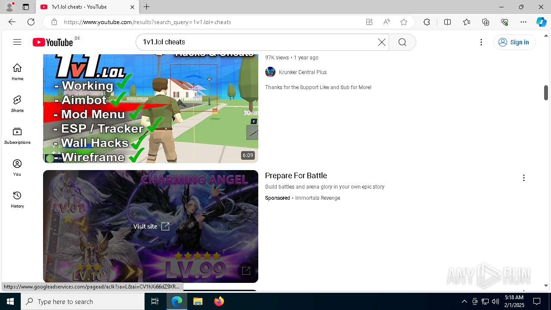Screen dimensions: 551x310
Task: Open YouTube settings three-dot menu
Action: pyautogui.click(x=481, y=42)
